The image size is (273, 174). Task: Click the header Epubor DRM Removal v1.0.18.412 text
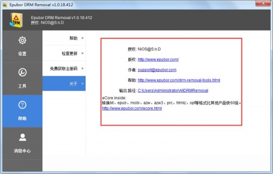pyautogui.click(x=61, y=18)
